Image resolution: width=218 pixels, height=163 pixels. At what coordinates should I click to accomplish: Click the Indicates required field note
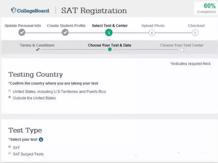[x=190, y=64]
